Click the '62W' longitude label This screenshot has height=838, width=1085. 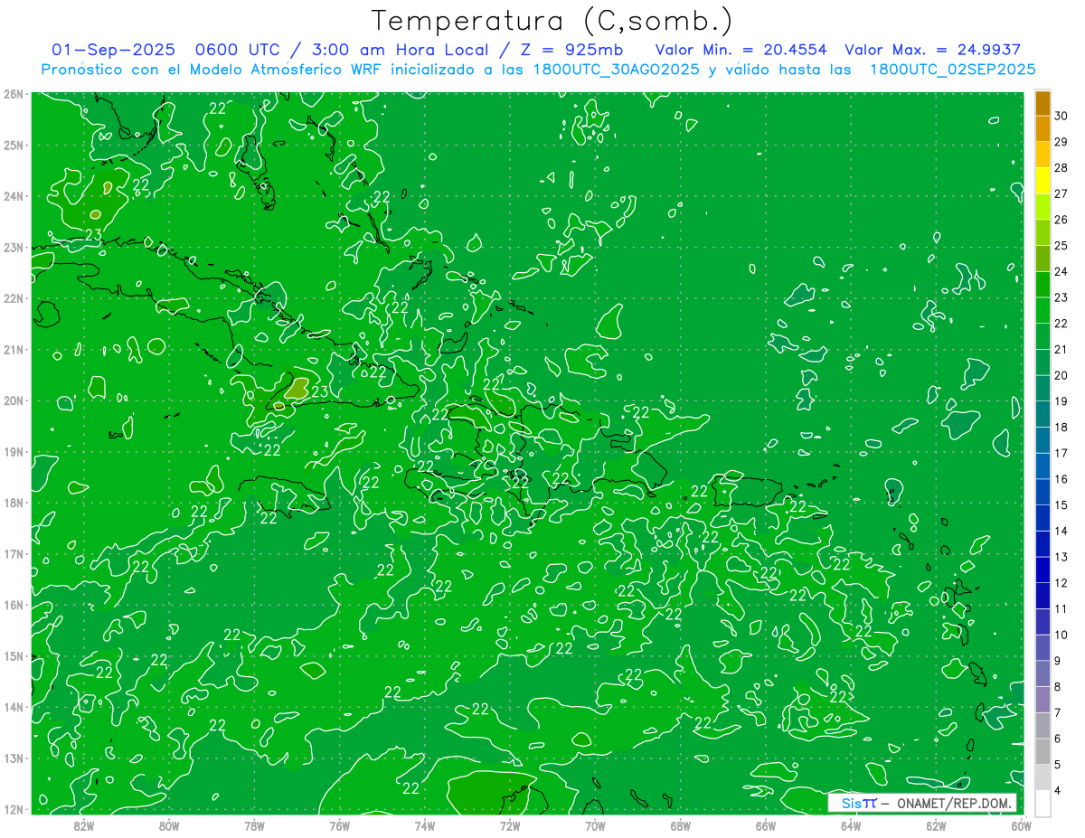click(x=935, y=825)
